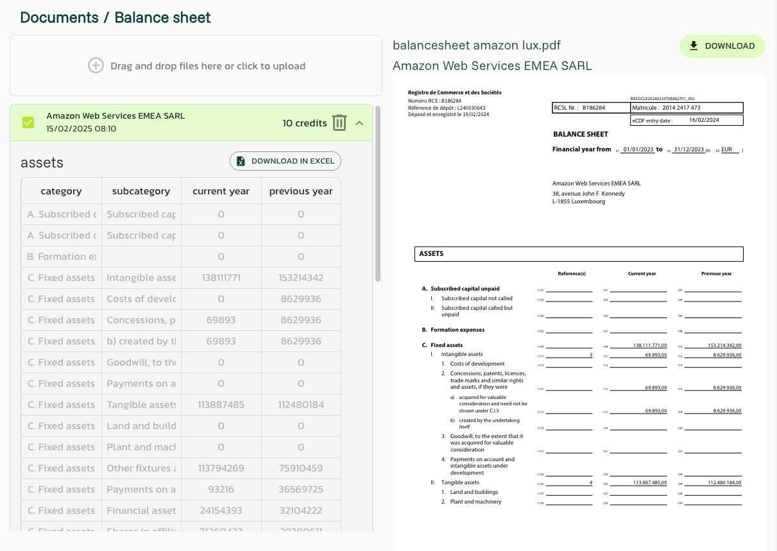777x551 pixels.
Task: Click the Financial assets value 24154393
Action: click(221, 511)
